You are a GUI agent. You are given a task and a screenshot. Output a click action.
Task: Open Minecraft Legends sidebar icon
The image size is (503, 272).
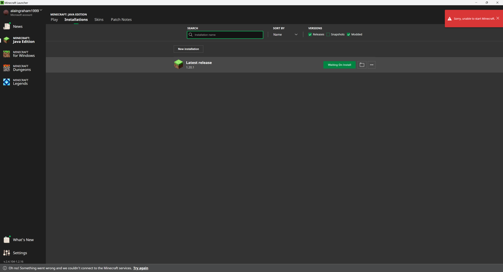pos(7,82)
